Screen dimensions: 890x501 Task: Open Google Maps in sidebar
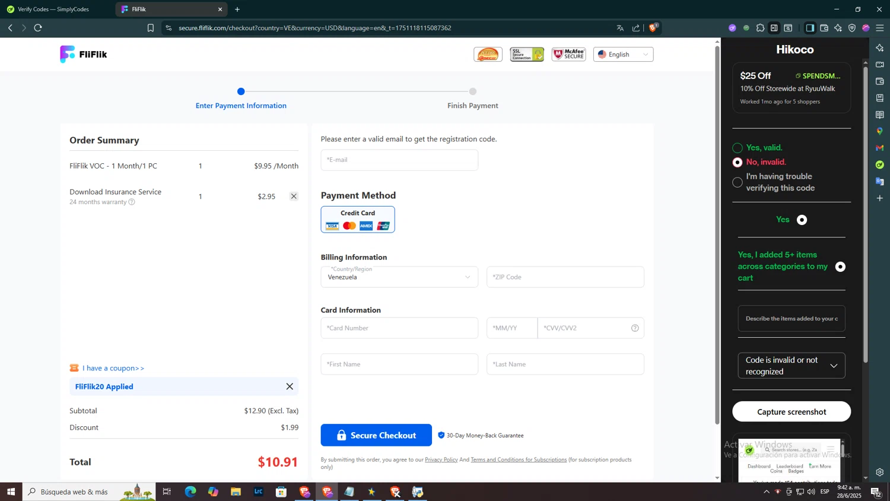pos(880,131)
